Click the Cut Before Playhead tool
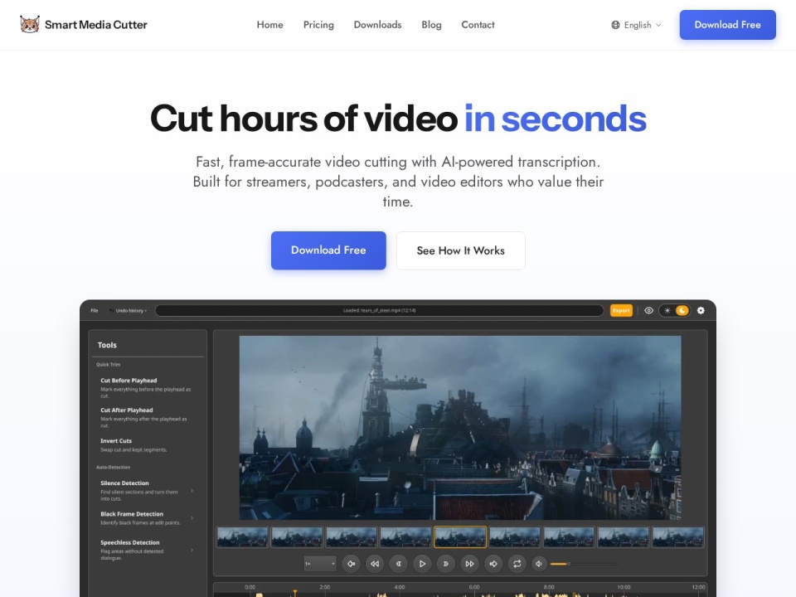This screenshot has width=796, height=597. (146, 388)
